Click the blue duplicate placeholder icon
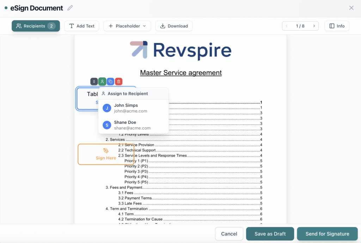Viewport: 361px width, 243px height. tap(110, 81)
